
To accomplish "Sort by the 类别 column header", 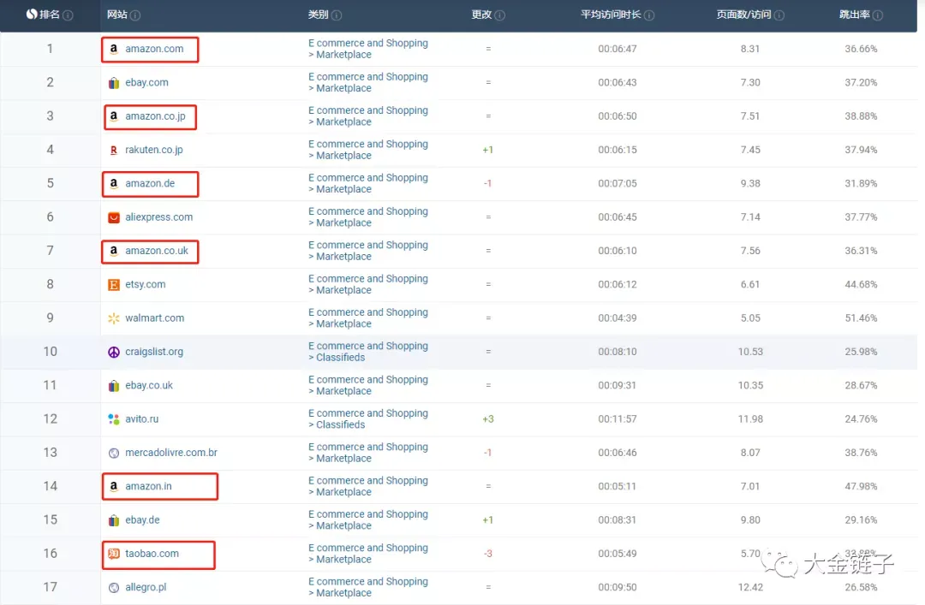I will click(318, 15).
